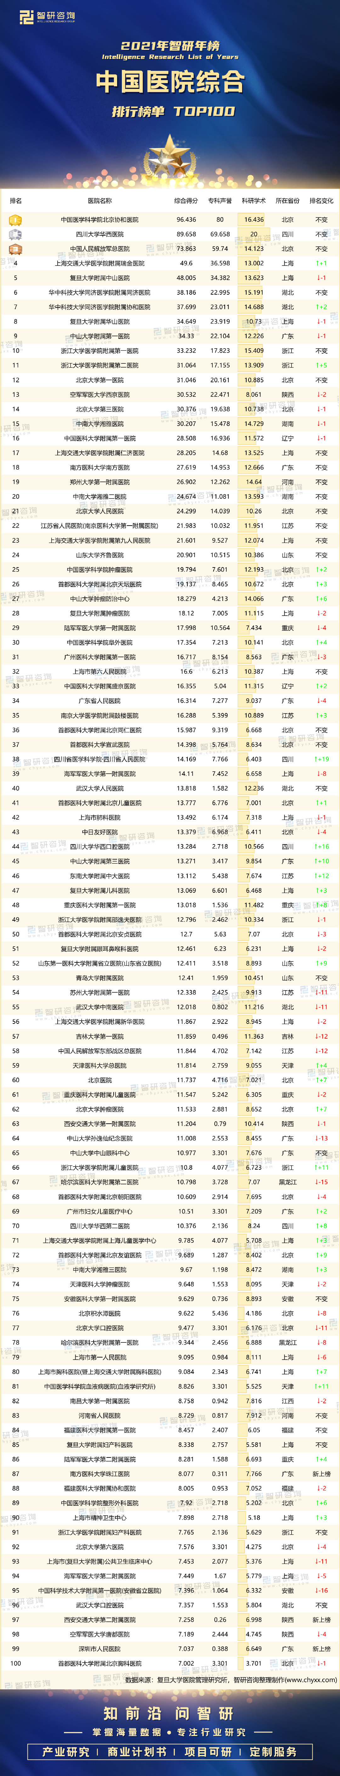Click overall score 7.002

[186, 1664]
